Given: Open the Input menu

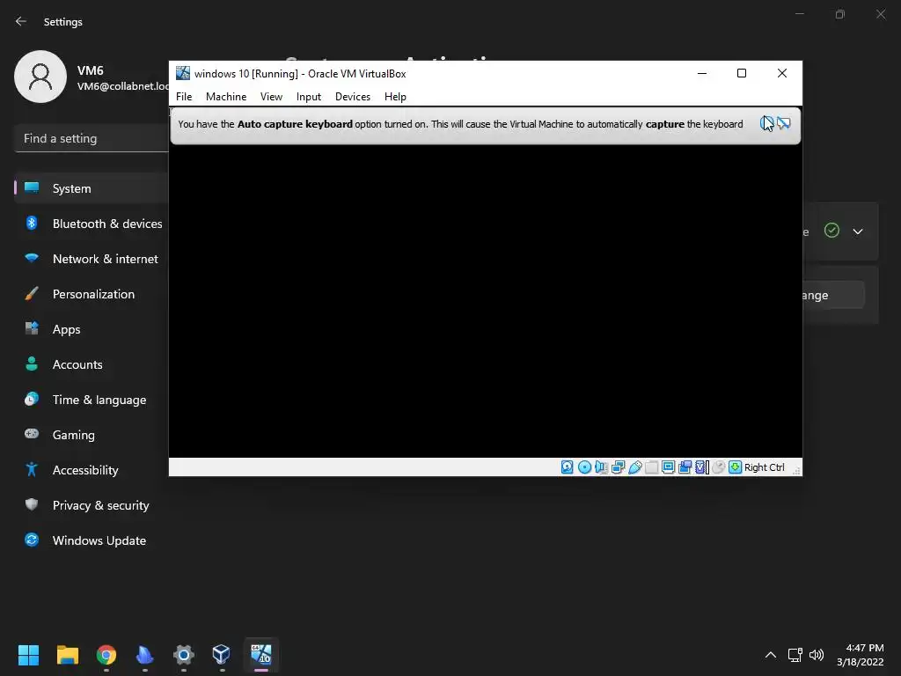Looking at the screenshot, I should point(309,97).
